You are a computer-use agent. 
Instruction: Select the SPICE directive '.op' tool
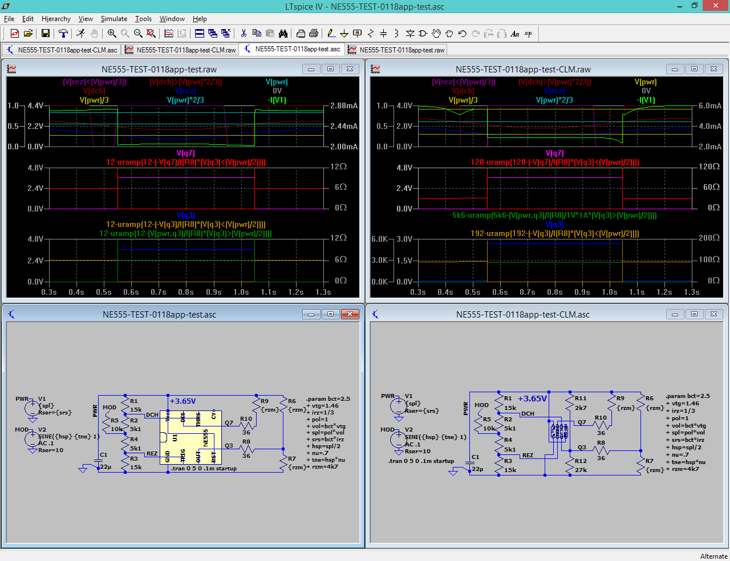pyautogui.click(x=528, y=34)
